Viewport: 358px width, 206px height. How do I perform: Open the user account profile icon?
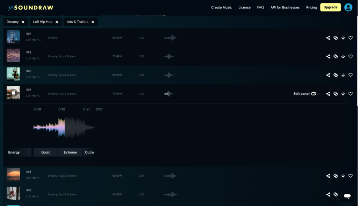[348, 7]
